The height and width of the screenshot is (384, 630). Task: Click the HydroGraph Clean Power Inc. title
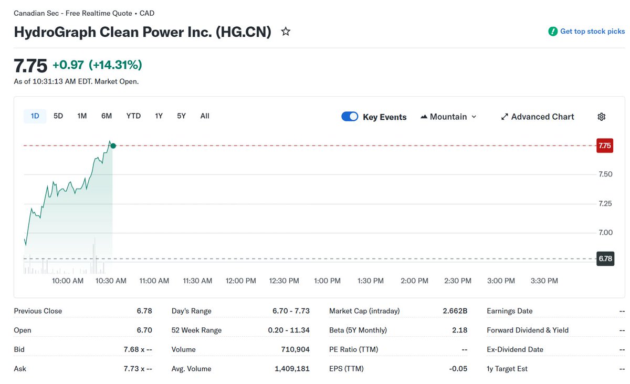coord(143,32)
